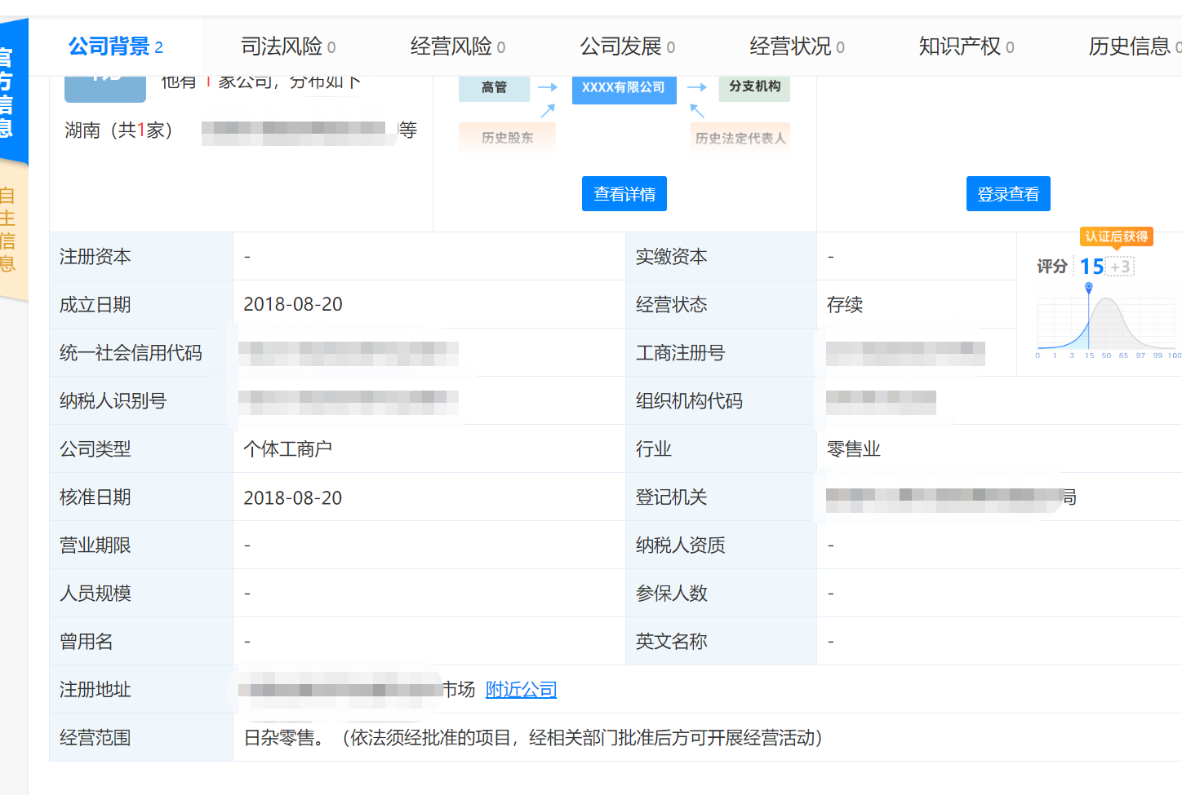The width and height of the screenshot is (1182, 795).
Task: Click the score value 15
Action: pos(1091,267)
